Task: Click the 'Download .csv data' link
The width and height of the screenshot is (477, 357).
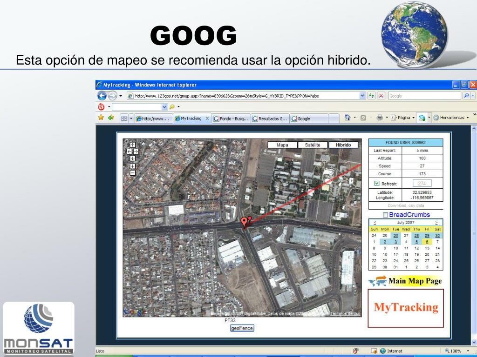Action: (406, 205)
